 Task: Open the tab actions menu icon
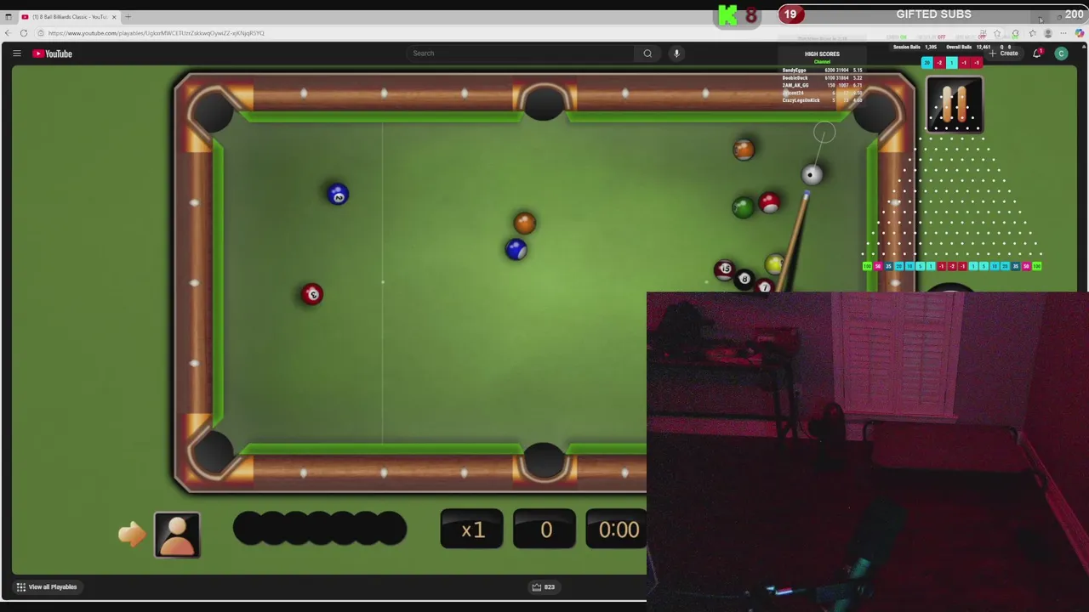[x=9, y=17]
